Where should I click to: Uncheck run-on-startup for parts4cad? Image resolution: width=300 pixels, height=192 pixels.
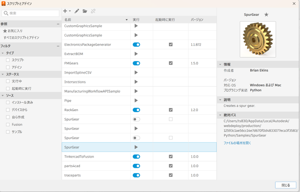171,166
